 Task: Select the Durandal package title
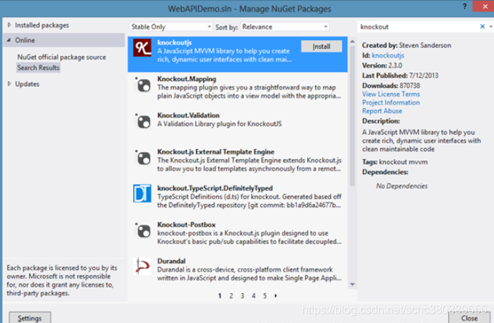[x=171, y=261]
